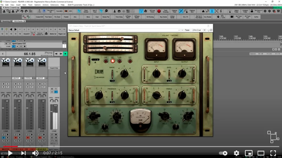Click the yellow marker pin icon
282x158 pixels.
click(x=6, y=29)
